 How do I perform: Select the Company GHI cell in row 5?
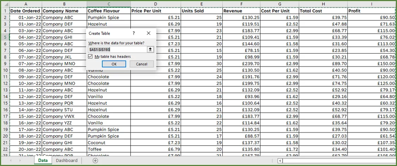pyautogui.click(x=64, y=37)
